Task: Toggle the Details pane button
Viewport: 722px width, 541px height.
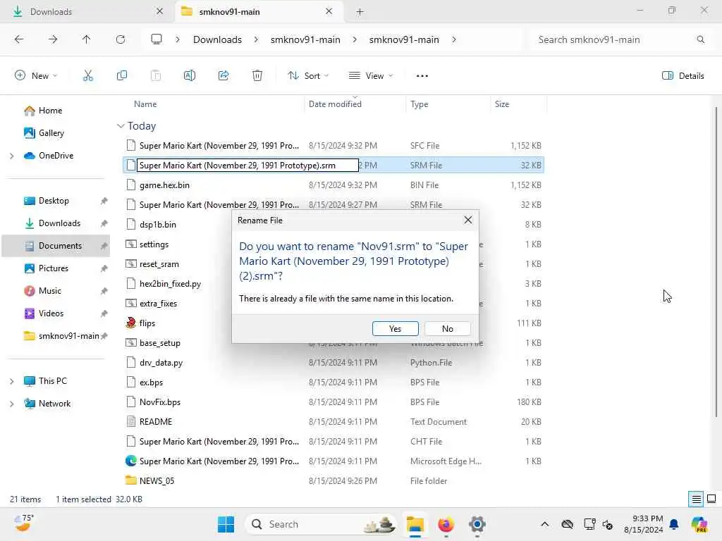Action: [683, 76]
